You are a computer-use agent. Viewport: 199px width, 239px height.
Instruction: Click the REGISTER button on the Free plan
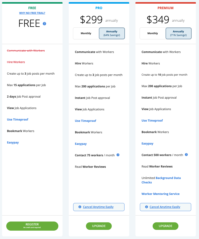tap(32, 226)
